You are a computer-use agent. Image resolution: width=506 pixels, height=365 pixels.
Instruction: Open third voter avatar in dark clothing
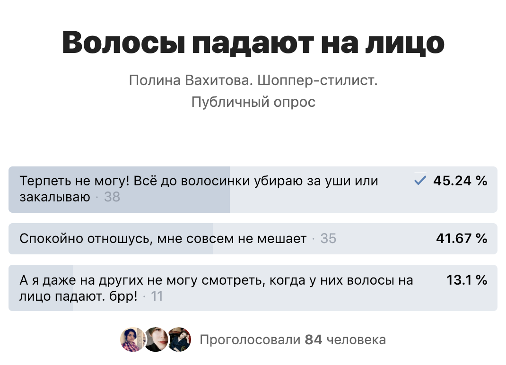[x=180, y=339]
